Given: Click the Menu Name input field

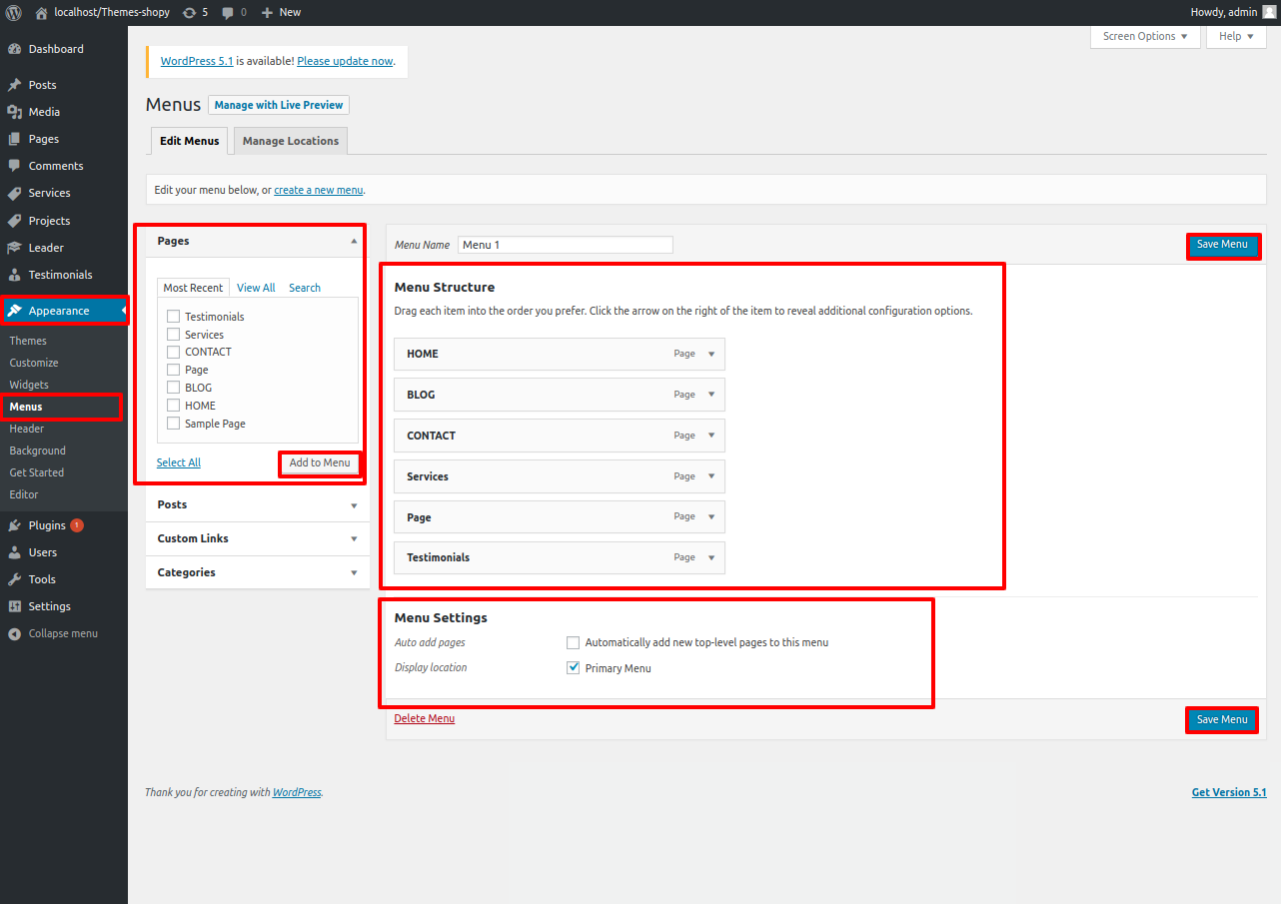Looking at the screenshot, I should [565, 245].
